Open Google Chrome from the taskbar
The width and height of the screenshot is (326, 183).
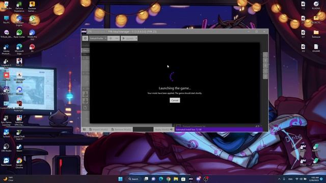[169, 179]
